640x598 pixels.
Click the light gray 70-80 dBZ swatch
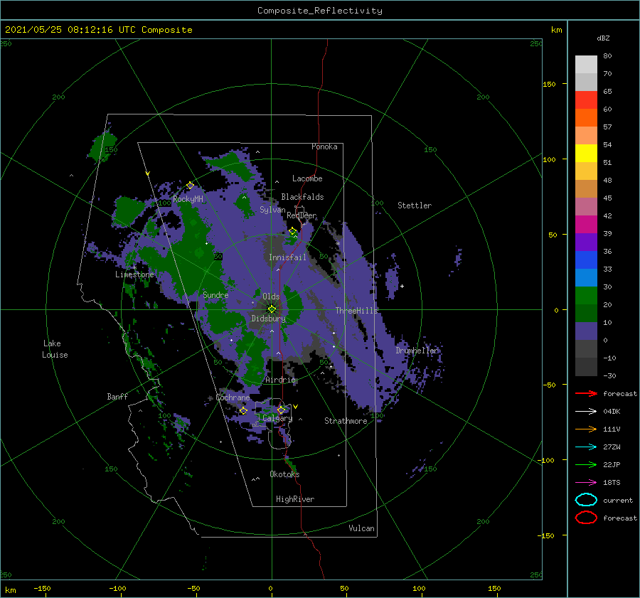pos(586,65)
